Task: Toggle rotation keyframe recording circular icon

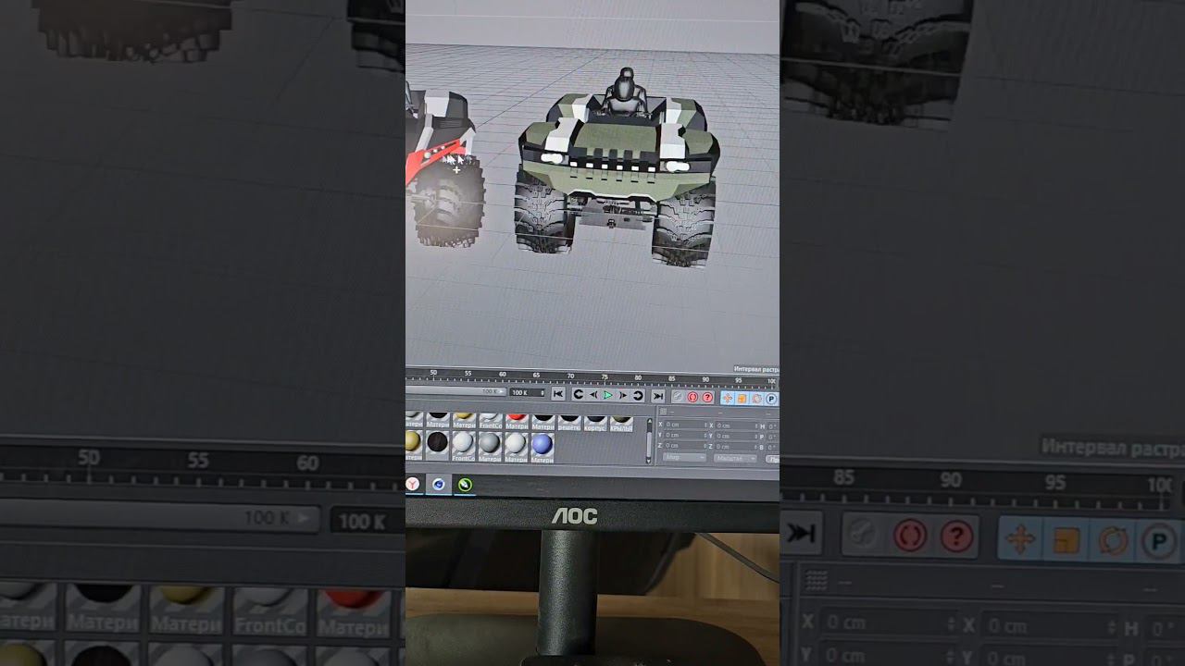Action: coord(757,399)
